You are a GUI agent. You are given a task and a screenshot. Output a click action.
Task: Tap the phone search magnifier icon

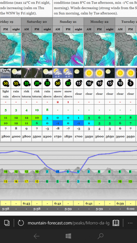(x=100, y=236)
